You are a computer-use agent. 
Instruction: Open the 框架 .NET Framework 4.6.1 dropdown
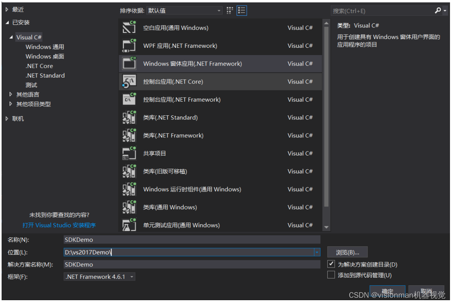(x=99, y=277)
